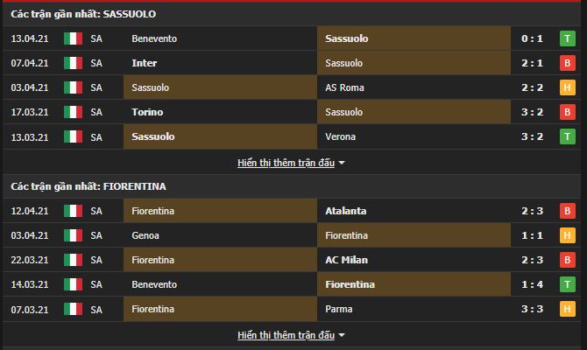This screenshot has width=587, height=350.
Task: Click the red B badge for Fiorentina vs AC Milan
Action: (567, 260)
